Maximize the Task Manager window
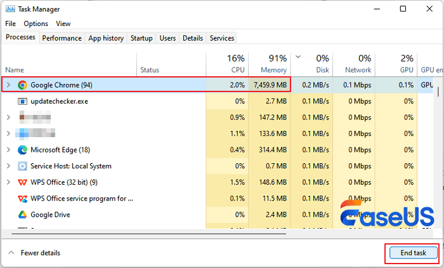 pyautogui.click(x=403, y=9)
